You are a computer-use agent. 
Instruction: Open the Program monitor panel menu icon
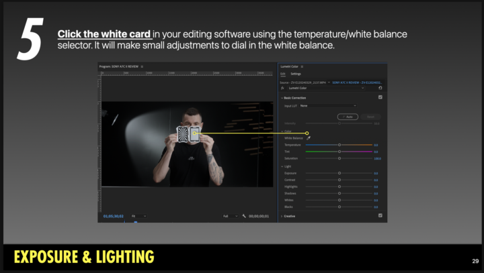coord(142,66)
